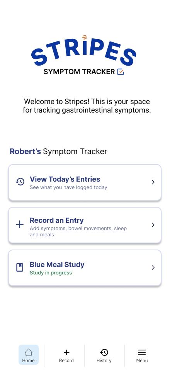Click the checkbox icon next to SYMPTOM TRACKER

tap(121, 72)
